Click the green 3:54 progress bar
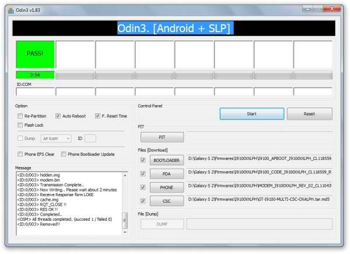The width and height of the screenshot is (350, 254). tap(35, 75)
